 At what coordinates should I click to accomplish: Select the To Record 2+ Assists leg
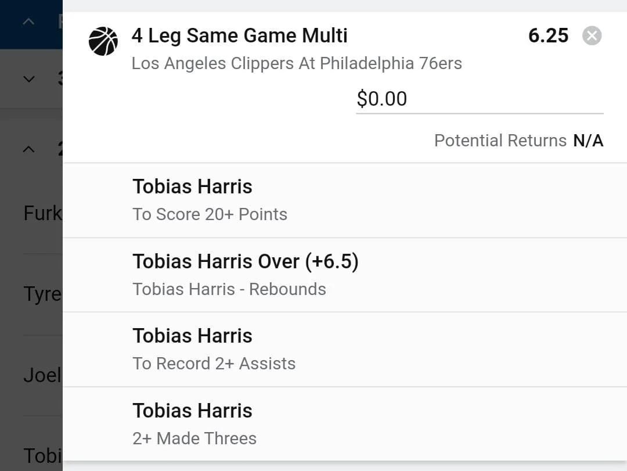(x=214, y=364)
